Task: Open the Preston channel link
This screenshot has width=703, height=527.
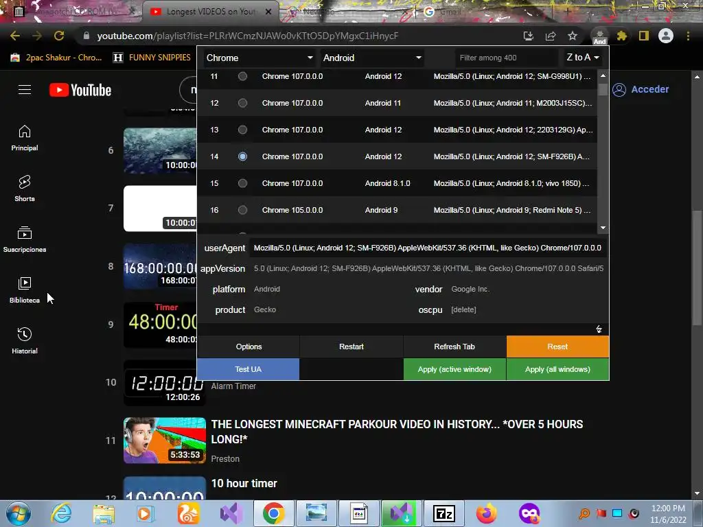Action: (x=225, y=459)
